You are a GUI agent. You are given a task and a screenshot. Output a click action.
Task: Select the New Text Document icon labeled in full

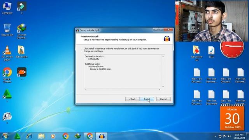[211, 98]
